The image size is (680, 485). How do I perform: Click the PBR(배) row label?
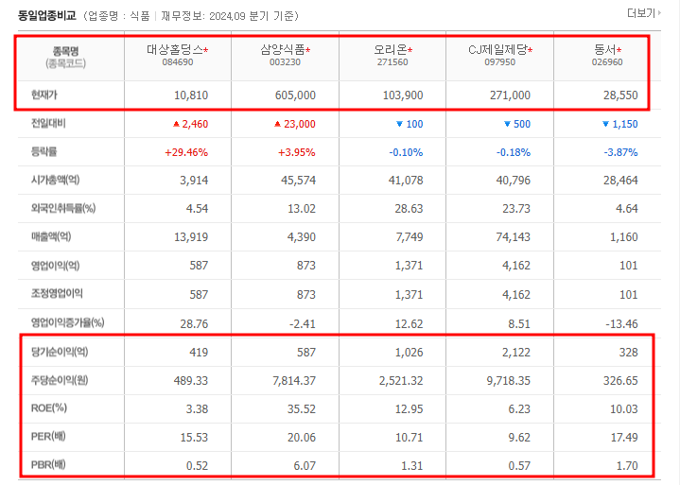pos(48,464)
